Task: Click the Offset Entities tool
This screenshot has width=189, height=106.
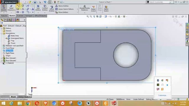Action: (52, 9)
